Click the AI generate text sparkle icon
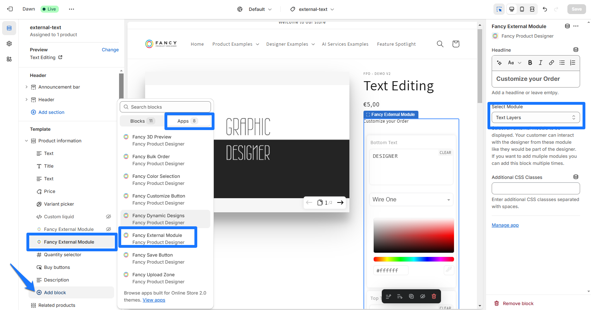This screenshot has width=591, height=310. click(x=499, y=63)
